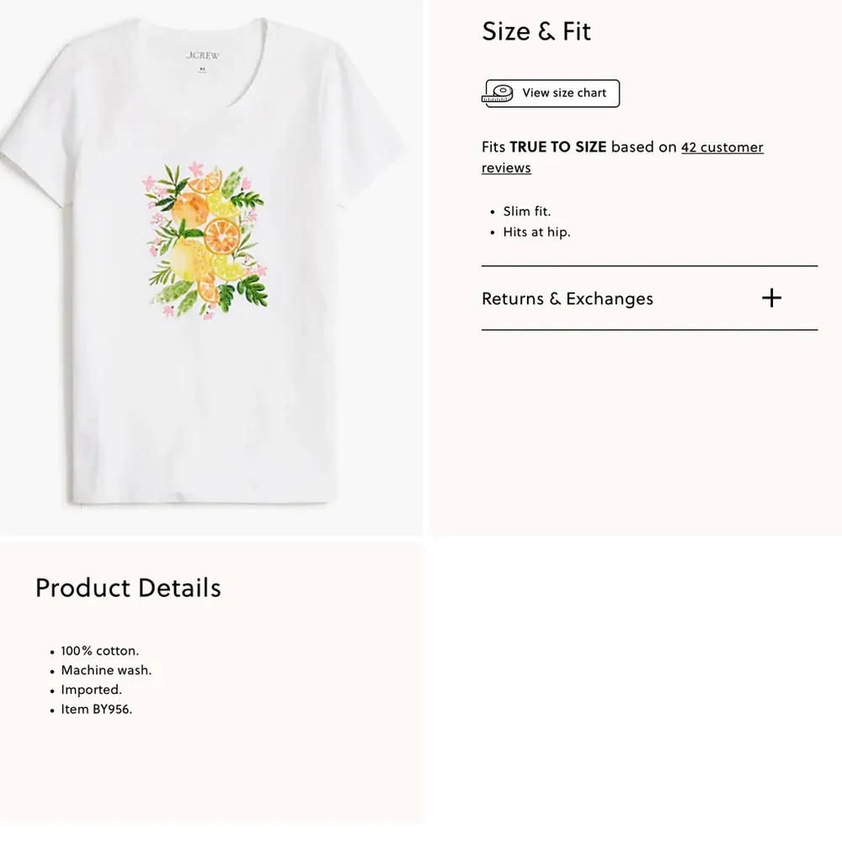This screenshot has height=842, width=842.
Task: Open the 42 customer reviews link
Action: [722, 147]
